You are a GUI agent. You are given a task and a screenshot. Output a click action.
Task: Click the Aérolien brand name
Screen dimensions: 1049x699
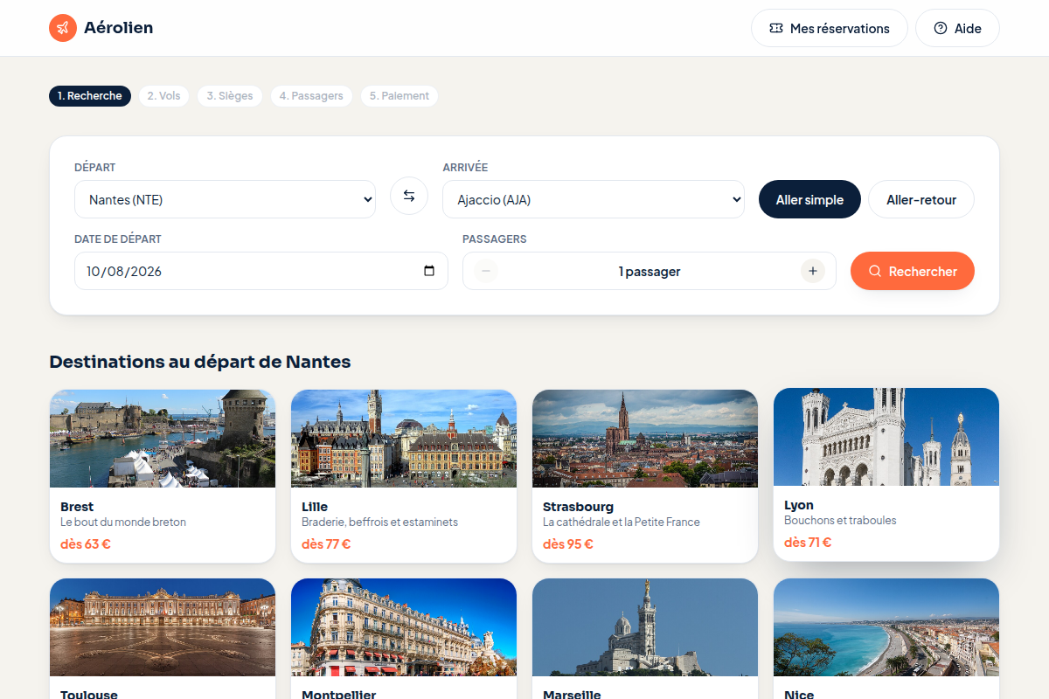(x=118, y=28)
